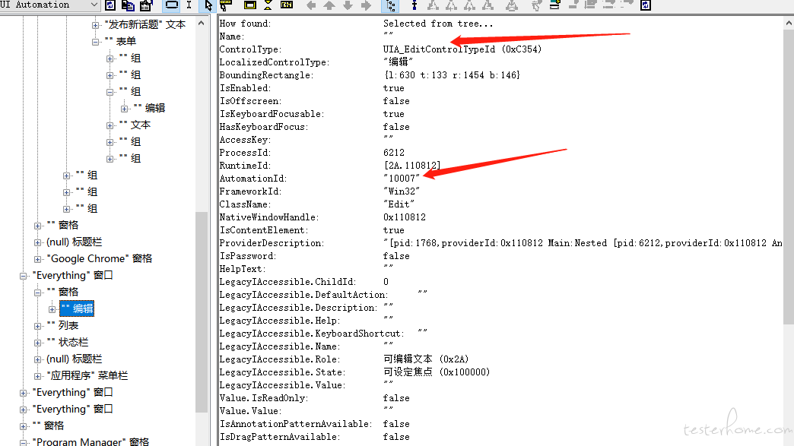794x446 pixels.
Task: Toggle the watch cursor arrow button
Action: (x=208, y=5)
